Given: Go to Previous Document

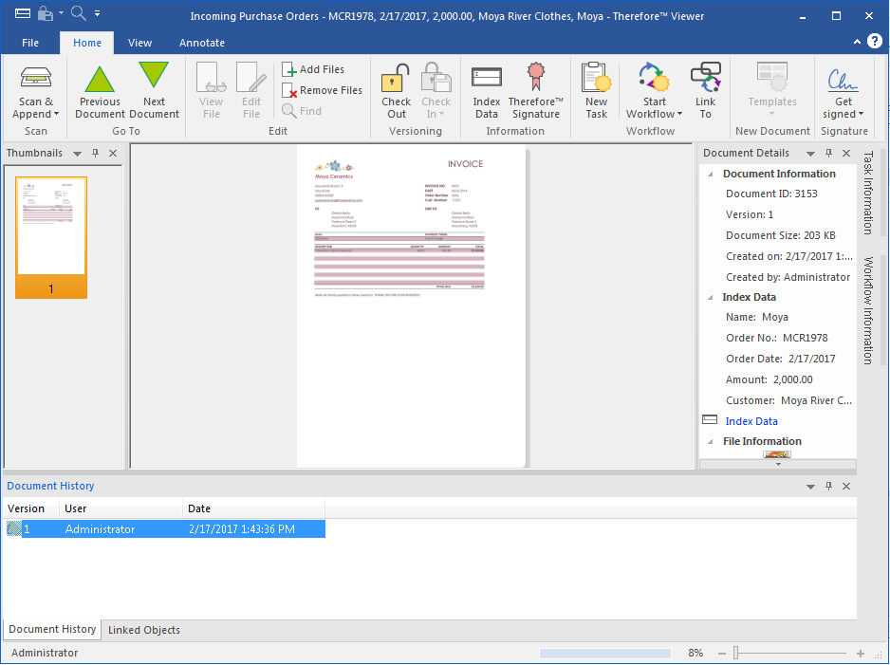Looking at the screenshot, I should pyautogui.click(x=100, y=80).
